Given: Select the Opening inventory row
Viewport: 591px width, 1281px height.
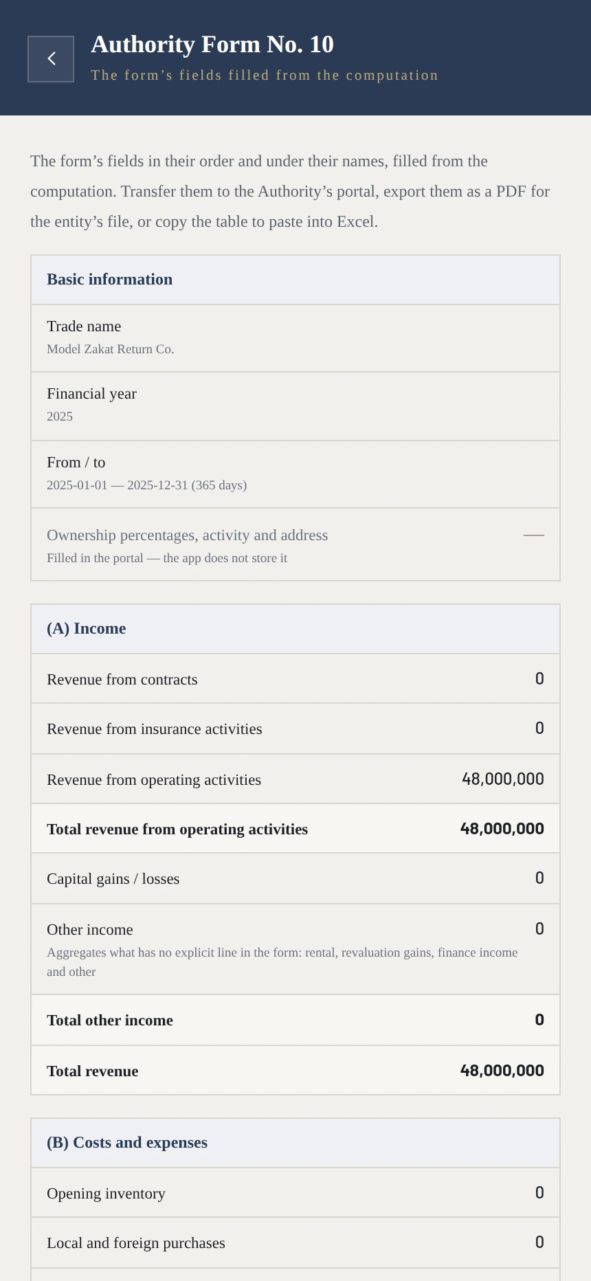Looking at the screenshot, I should coord(295,1192).
